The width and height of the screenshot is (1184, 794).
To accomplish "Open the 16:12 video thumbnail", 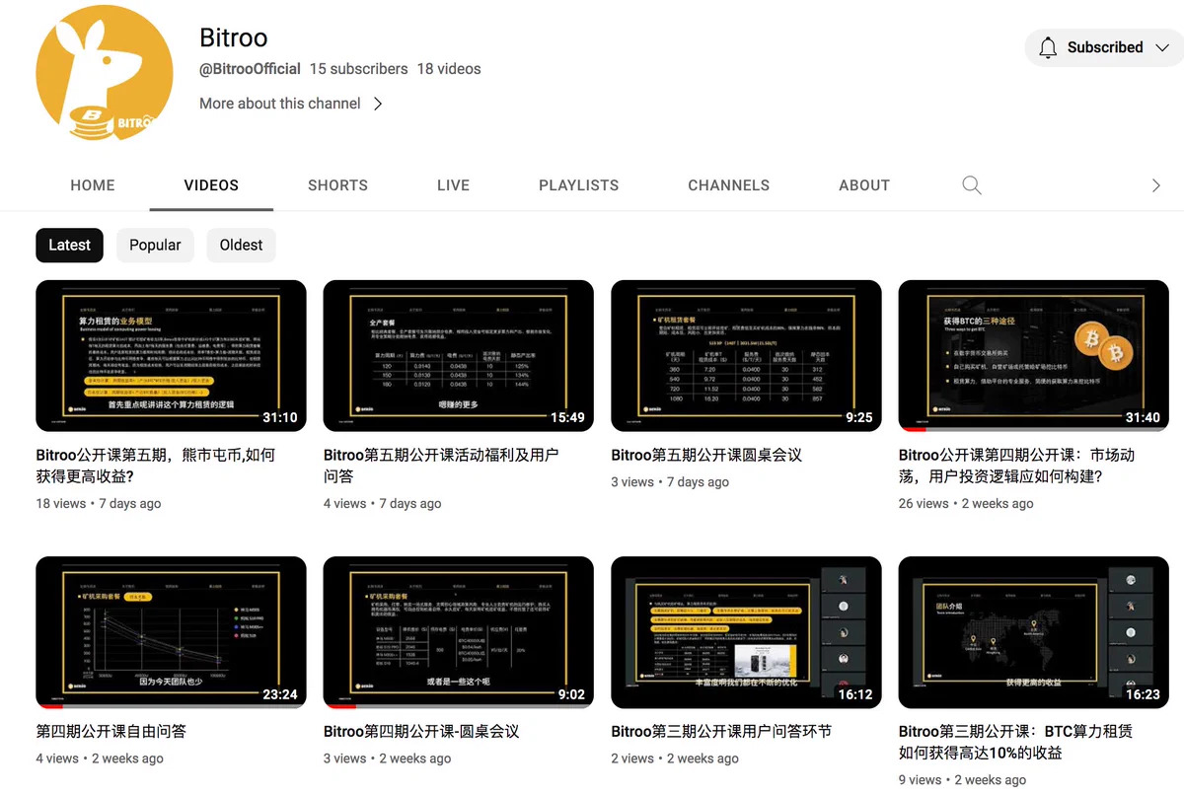I will click(746, 632).
